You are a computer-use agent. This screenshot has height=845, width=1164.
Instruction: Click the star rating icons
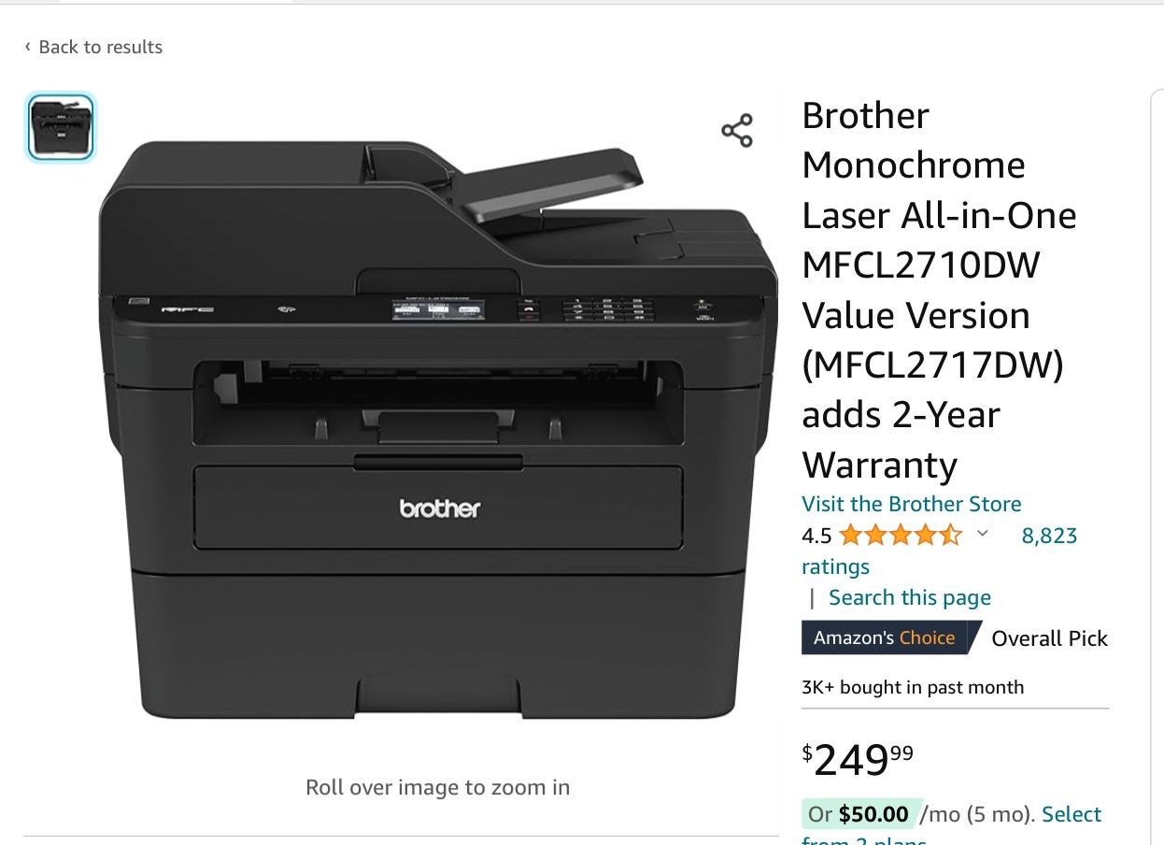(x=900, y=536)
